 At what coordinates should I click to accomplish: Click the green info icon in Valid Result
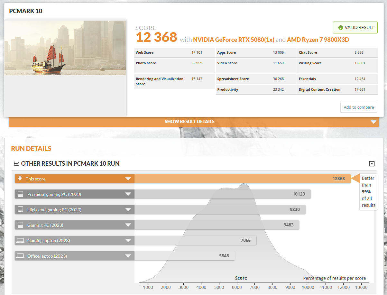click(340, 28)
